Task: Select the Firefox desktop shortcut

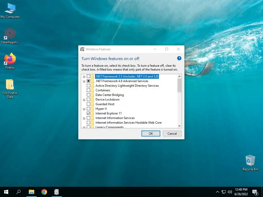Action: (x=10, y=61)
